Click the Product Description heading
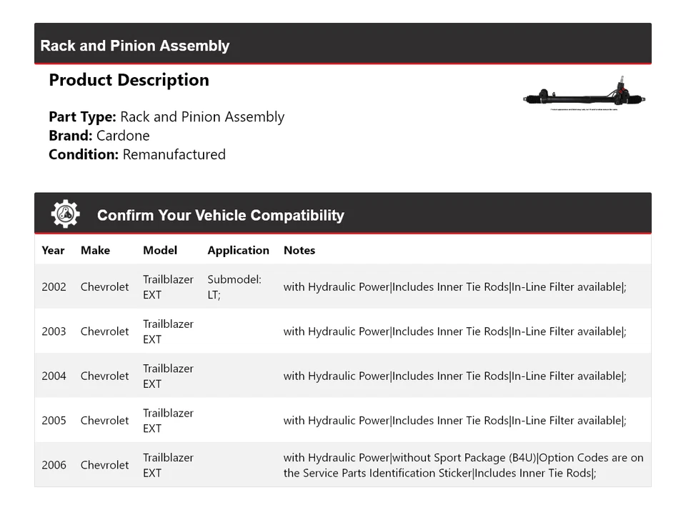The width and height of the screenshot is (686, 510). tap(129, 80)
